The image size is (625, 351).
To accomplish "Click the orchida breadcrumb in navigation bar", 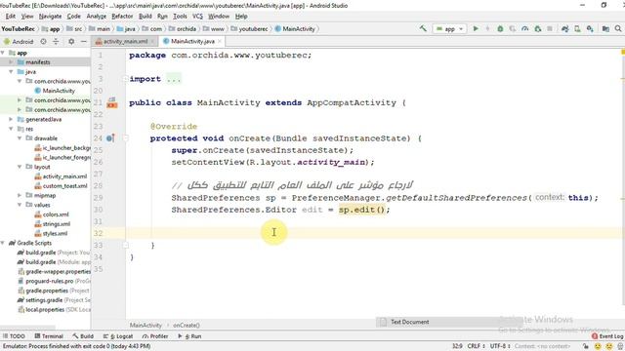I will pos(183,29).
